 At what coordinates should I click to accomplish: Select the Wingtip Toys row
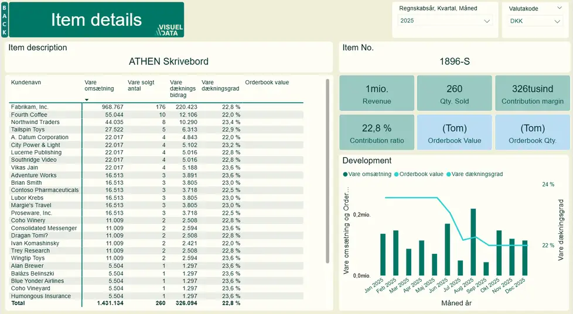pos(156,258)
